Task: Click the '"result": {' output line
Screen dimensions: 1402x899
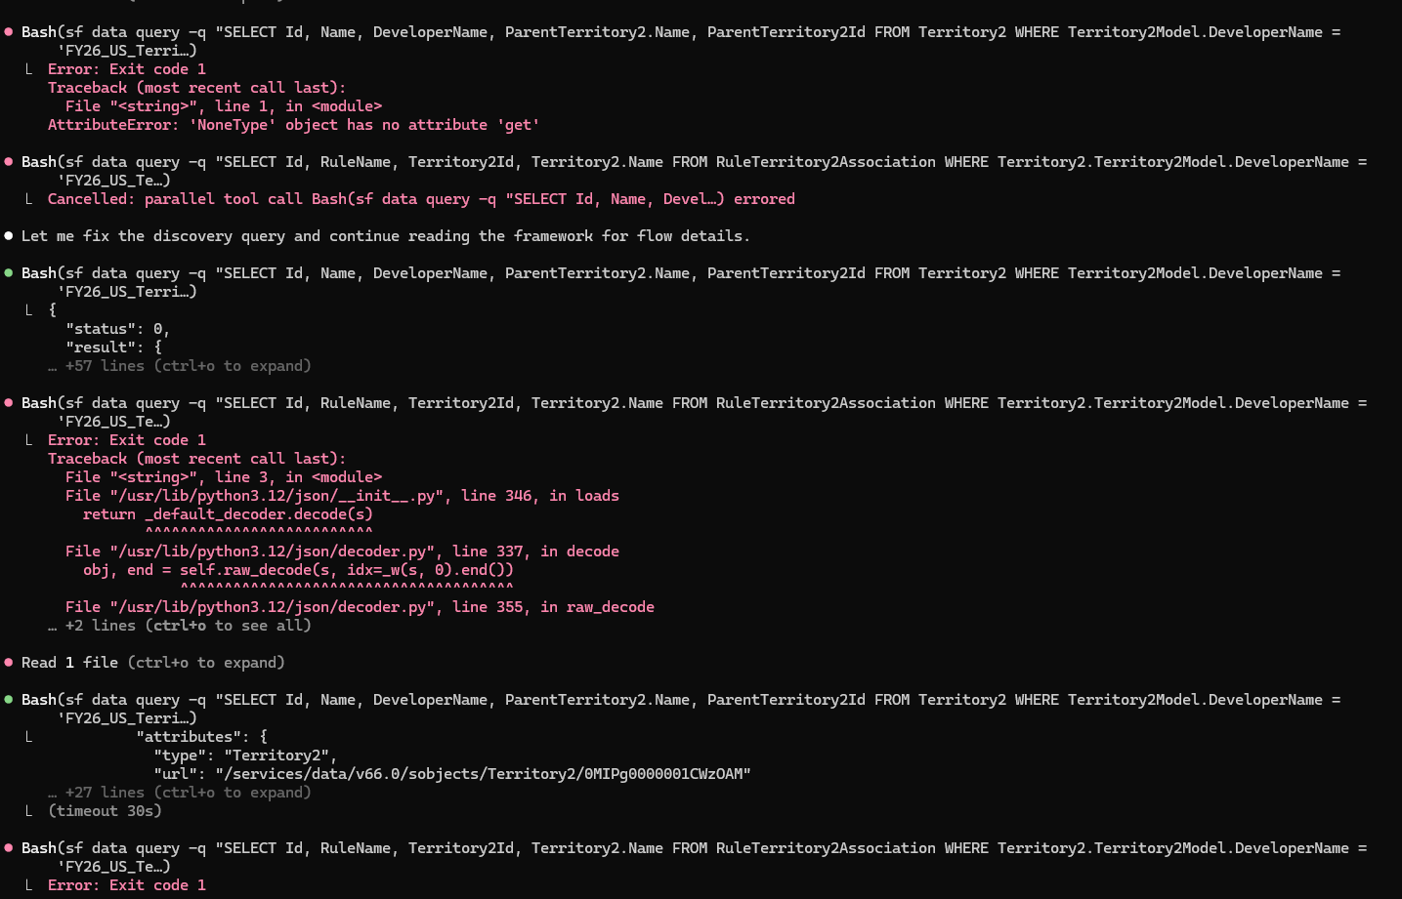Action: pos(113,347)
